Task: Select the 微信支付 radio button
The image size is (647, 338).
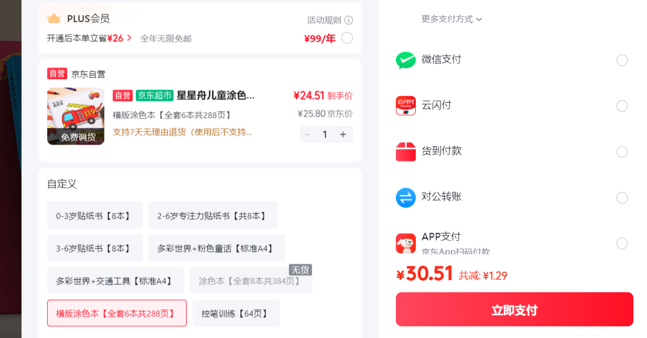Action: point(622,60)
